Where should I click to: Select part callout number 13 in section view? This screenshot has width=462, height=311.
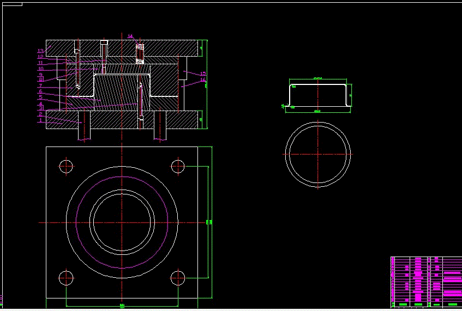40,51
